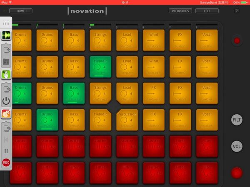Trigger the Strings HipString pad

pyautogui.click(x=100, y=40)
